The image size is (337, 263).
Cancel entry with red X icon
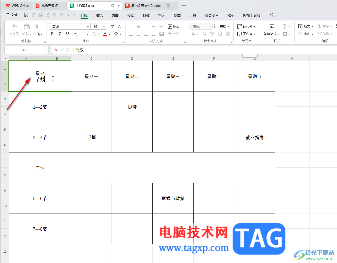click(x=56, y=50)
